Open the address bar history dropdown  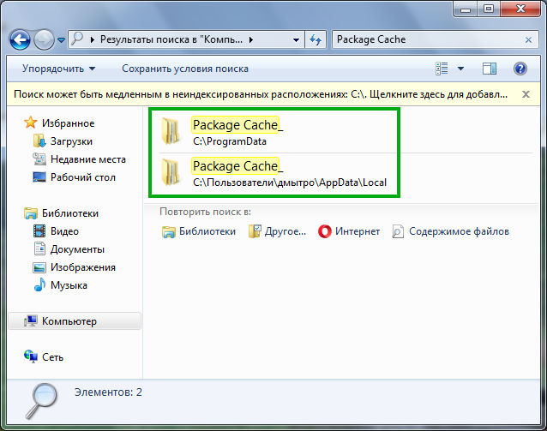(296, 39)
